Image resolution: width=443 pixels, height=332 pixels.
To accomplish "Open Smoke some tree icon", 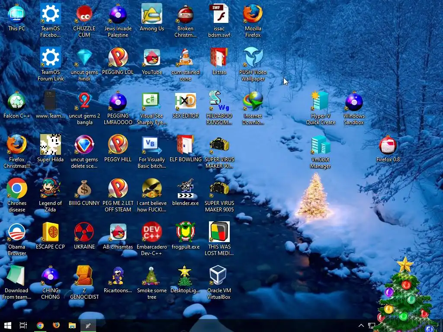I will [x=152, y=276].
